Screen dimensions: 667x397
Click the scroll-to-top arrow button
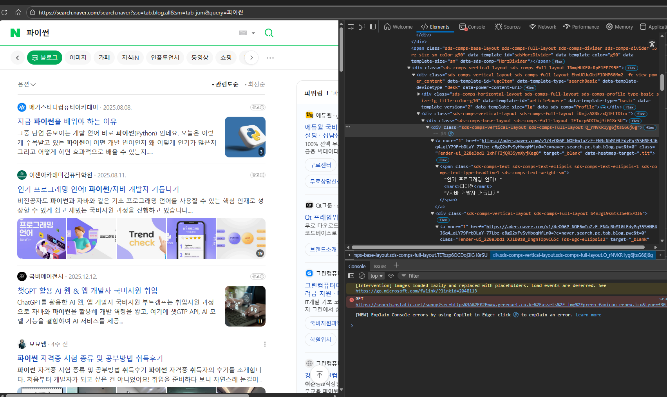click(320, 374)
